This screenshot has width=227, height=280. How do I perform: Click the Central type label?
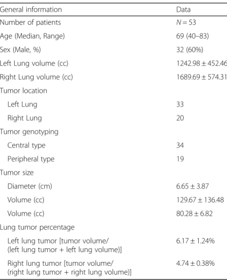(x=26, y=145)
